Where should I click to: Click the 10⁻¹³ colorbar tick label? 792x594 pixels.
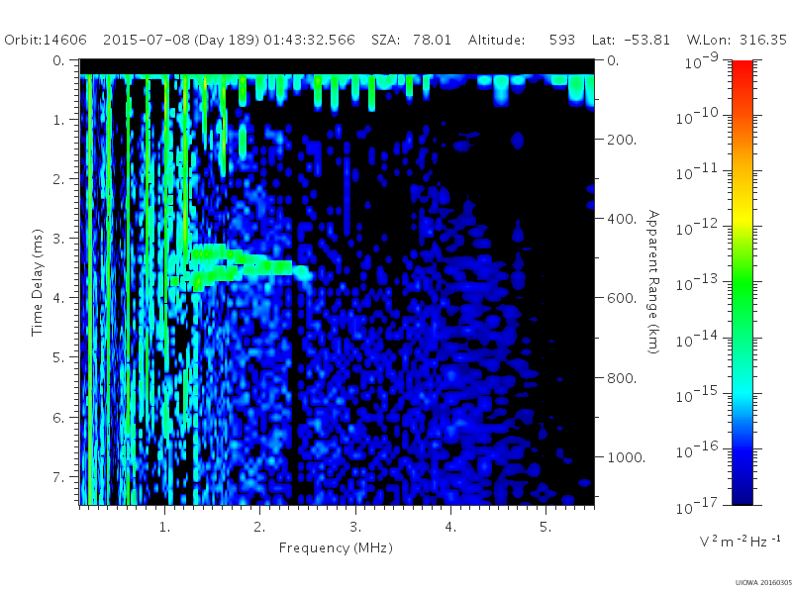pyautogui.click(x=697, y=283)
